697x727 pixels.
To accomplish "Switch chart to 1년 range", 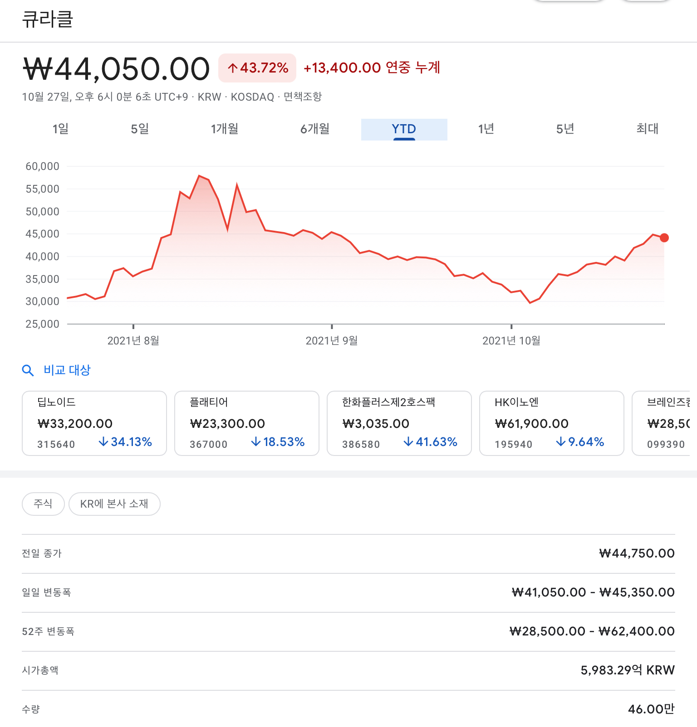I will [486, 129].
